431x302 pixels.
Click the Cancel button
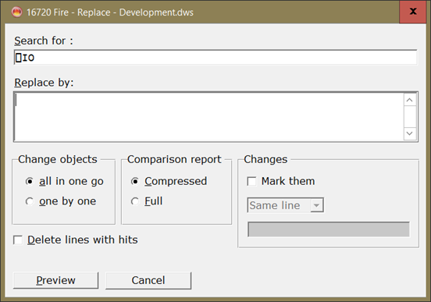[148, 280]
